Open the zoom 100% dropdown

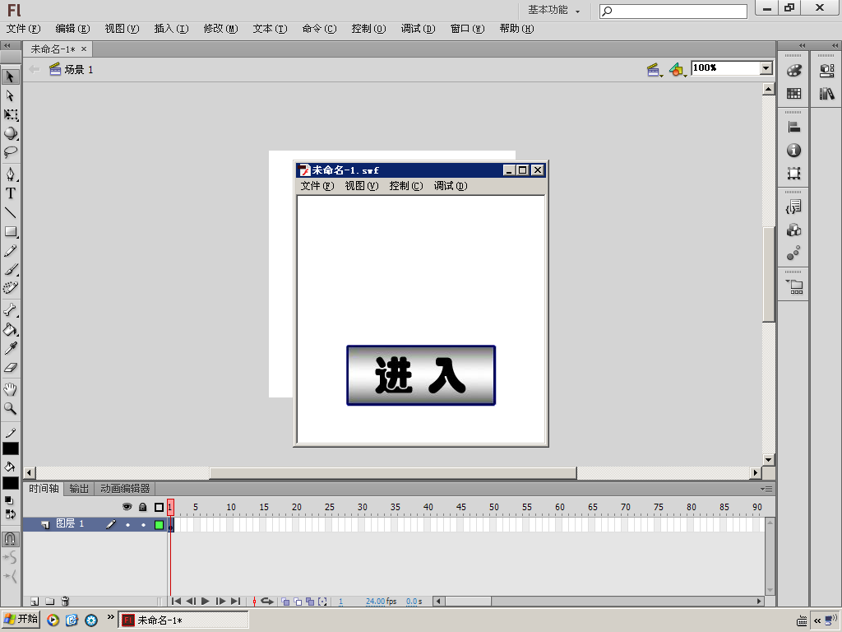[x=766, y=68]
